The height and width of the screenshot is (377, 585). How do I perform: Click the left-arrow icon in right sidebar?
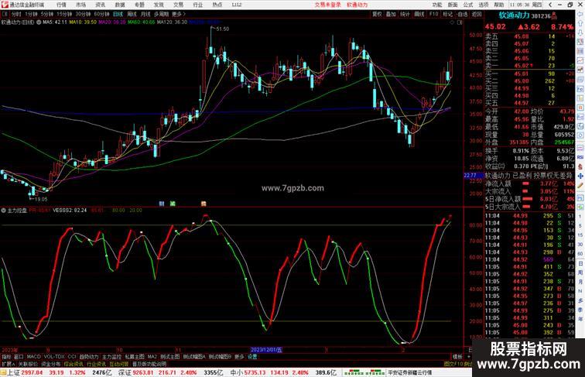coord(580,14)
